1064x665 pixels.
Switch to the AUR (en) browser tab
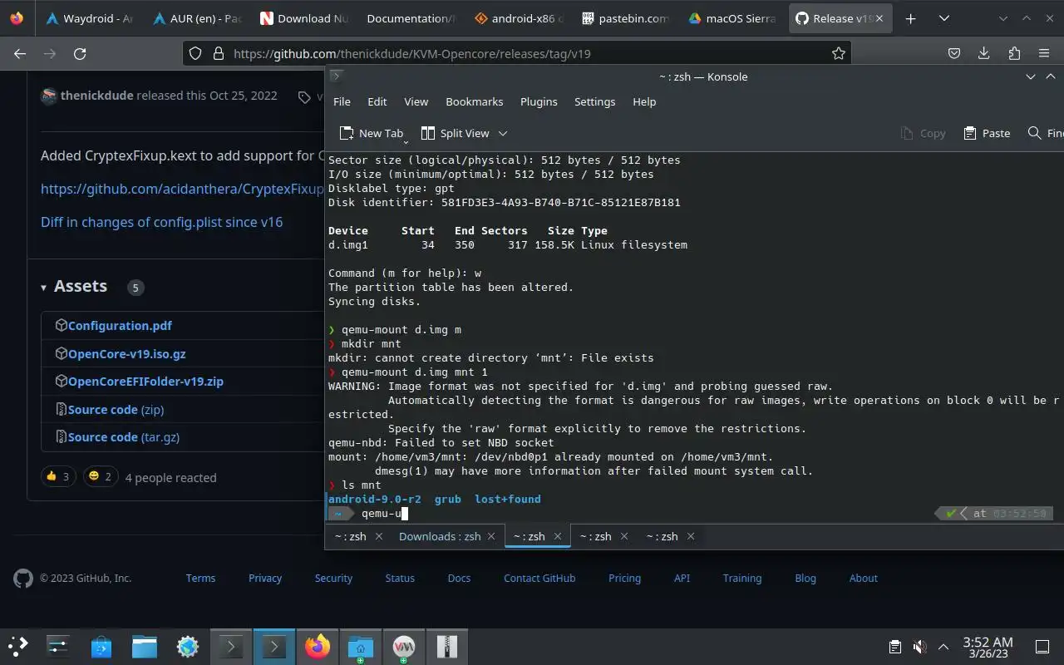pos(195,18)
